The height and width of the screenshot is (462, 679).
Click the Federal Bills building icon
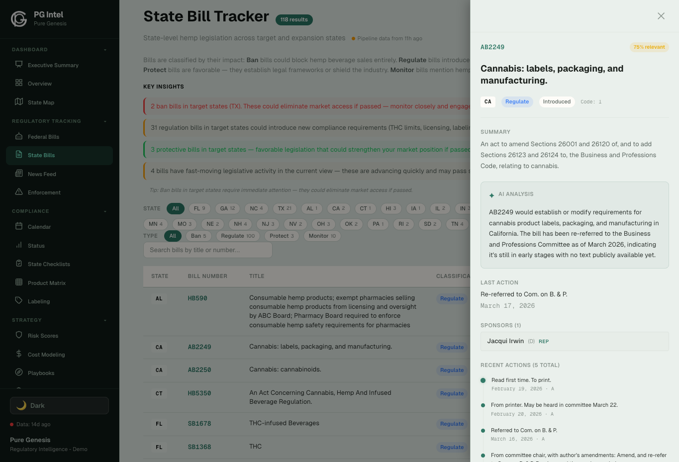click(x=19, y=136)
